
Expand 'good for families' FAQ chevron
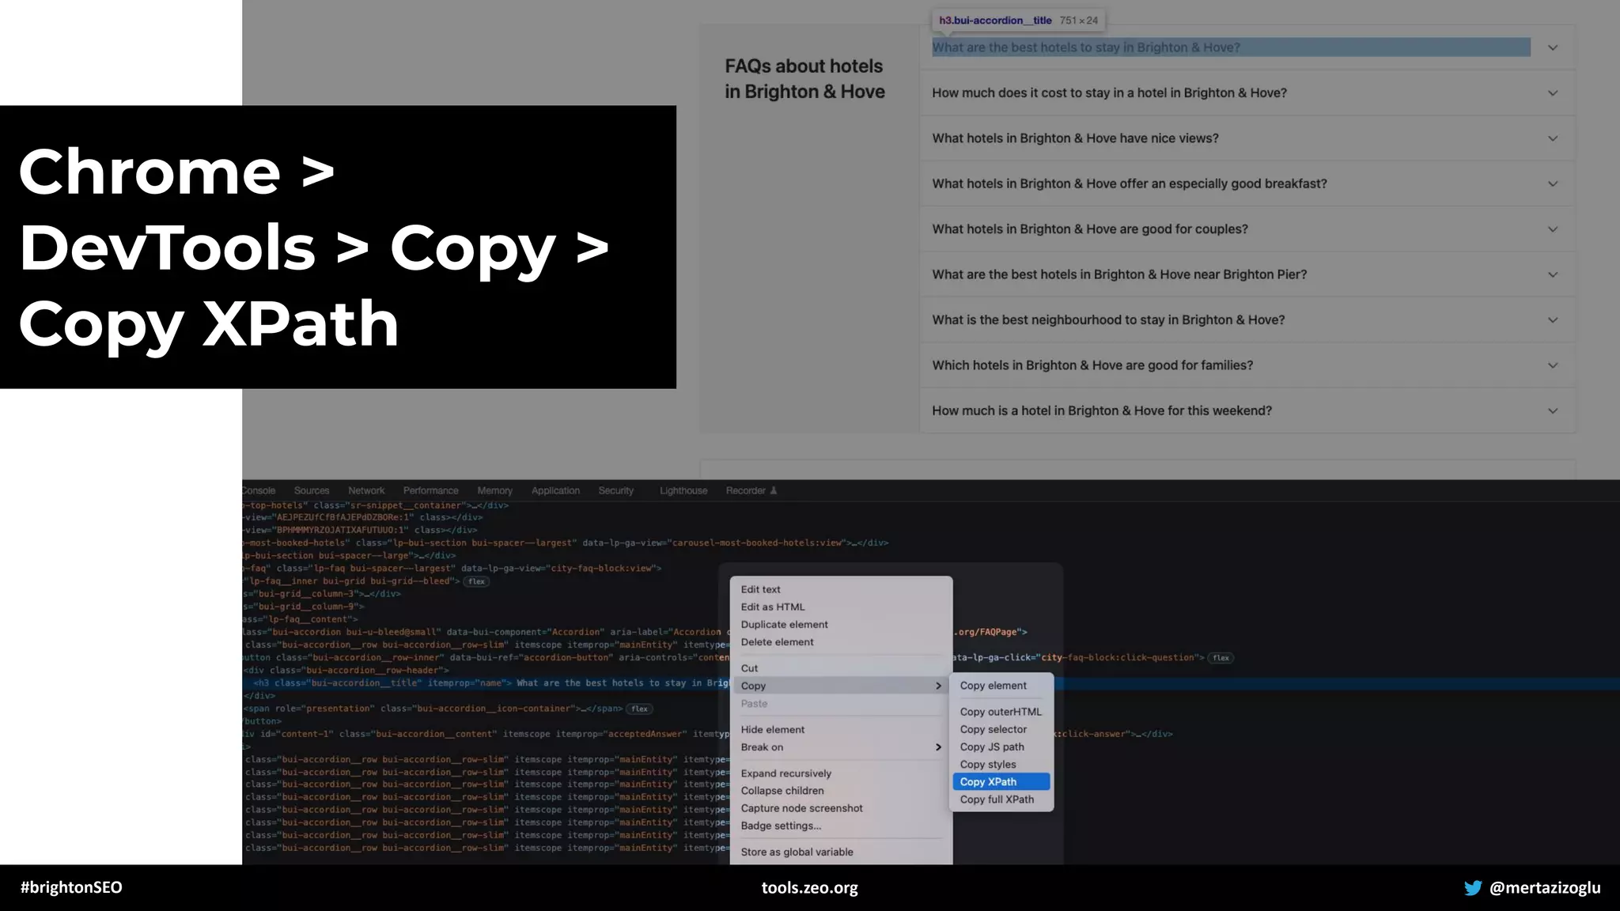pos(1553,365)
